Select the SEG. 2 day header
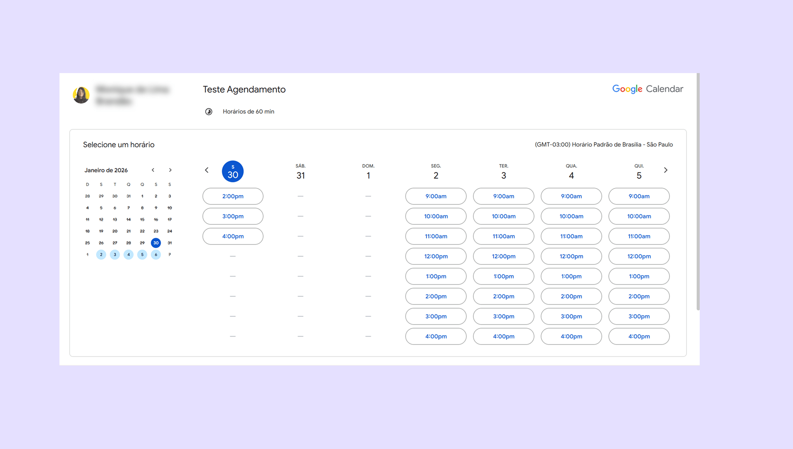The height and width of the screenshot is (449, 793). click(436, 172)
